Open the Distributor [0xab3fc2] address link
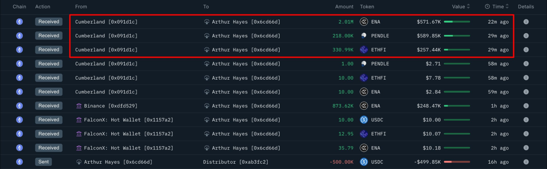Screen dimensions: 547x169 coord(236,162)
